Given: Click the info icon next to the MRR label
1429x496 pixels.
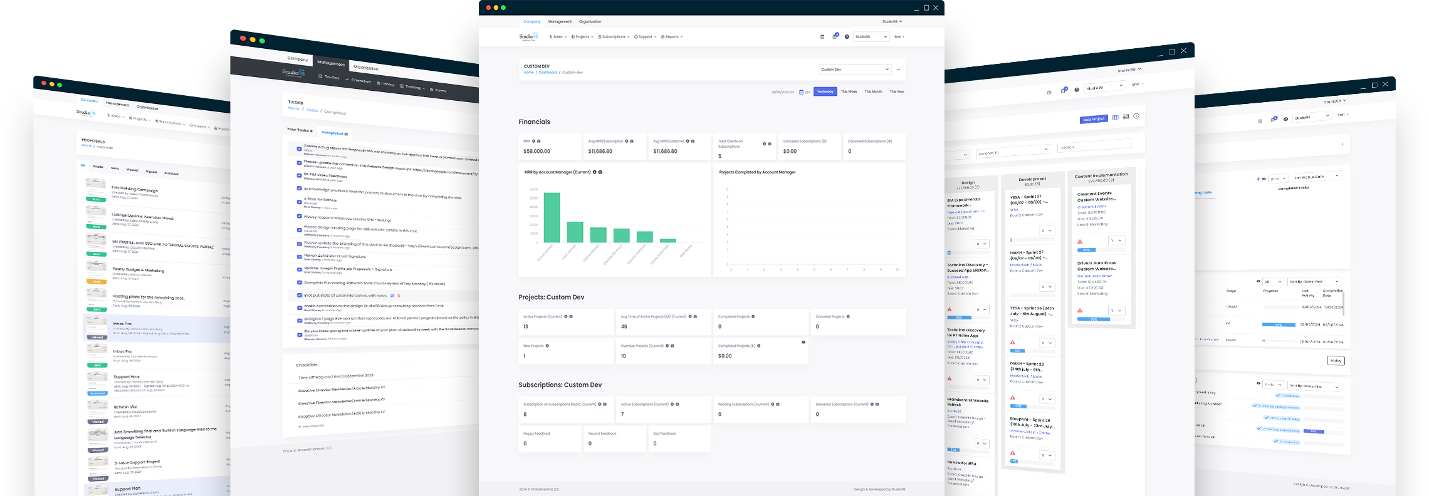Looking at the screenshot, I should (x=533, y=142).
